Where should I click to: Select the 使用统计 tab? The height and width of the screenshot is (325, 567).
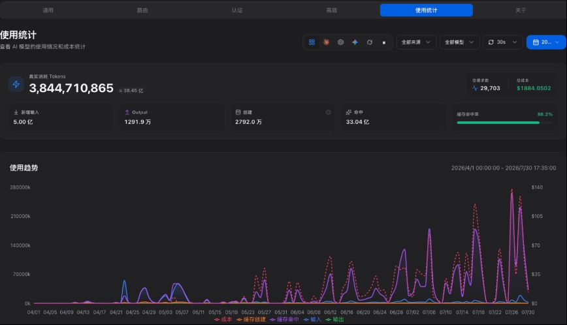click(427, 10)
